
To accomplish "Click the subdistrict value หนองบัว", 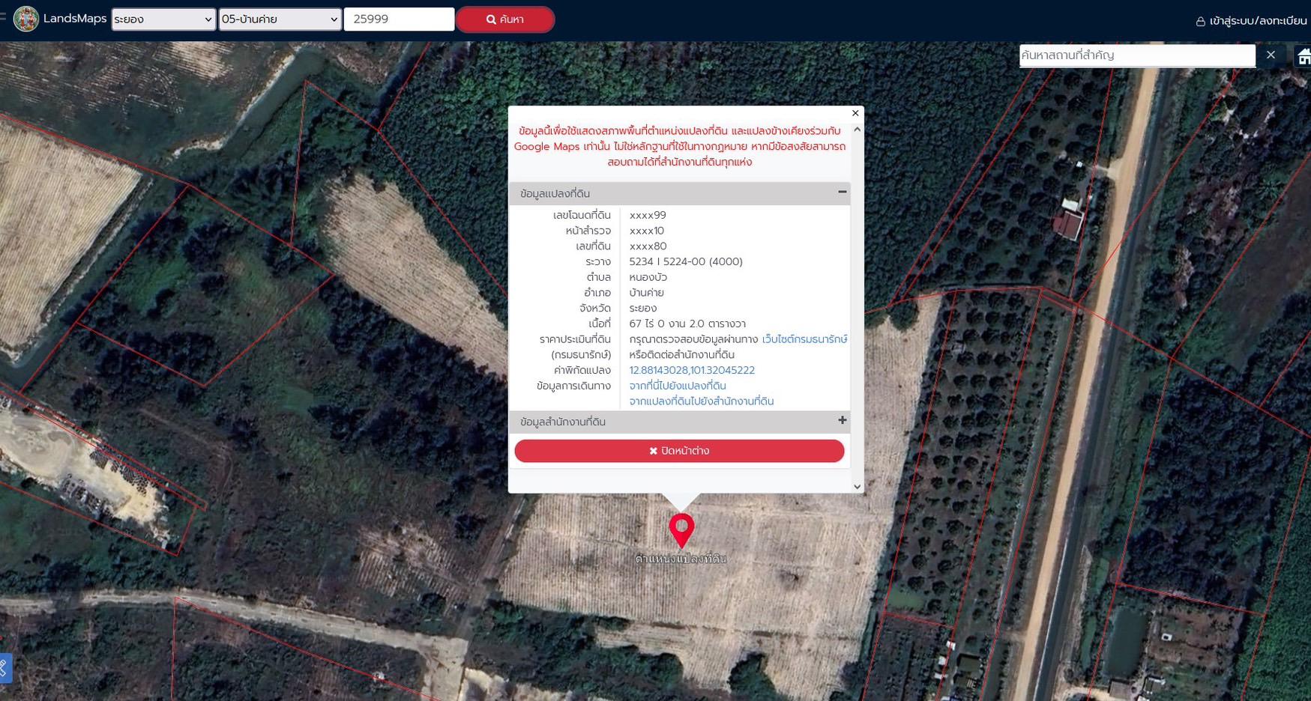I will click(648, 277).
